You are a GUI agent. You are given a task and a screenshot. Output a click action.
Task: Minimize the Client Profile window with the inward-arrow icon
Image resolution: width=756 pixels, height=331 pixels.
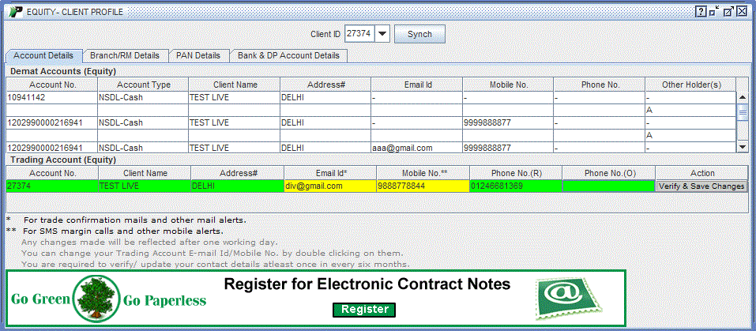pyautogui.click(x=715, y=11)
